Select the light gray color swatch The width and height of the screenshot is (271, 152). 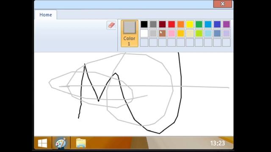[x=153, y=33]
